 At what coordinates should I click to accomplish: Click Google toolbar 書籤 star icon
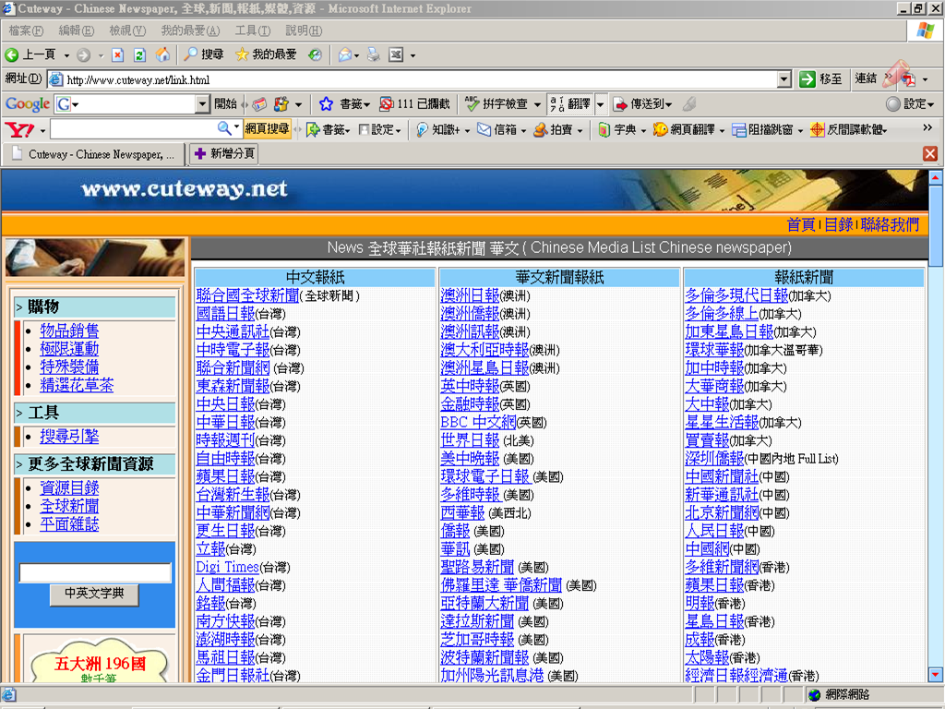326,103
